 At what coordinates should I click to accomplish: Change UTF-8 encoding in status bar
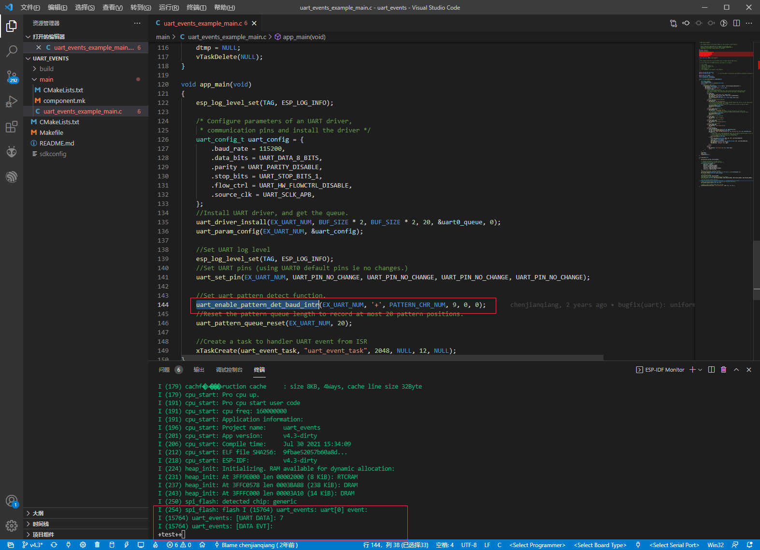[469, 545]
